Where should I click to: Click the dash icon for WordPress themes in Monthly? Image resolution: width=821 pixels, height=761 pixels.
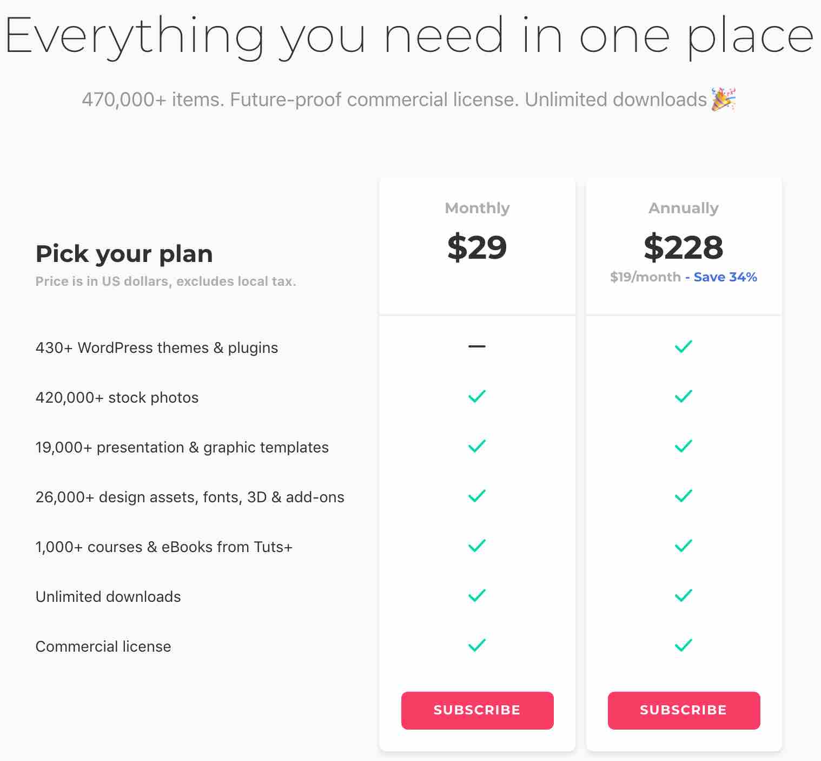pos(477,346)
